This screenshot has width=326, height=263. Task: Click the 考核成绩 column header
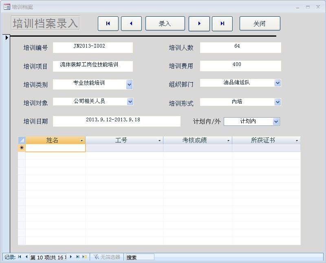tap(194, 140)
